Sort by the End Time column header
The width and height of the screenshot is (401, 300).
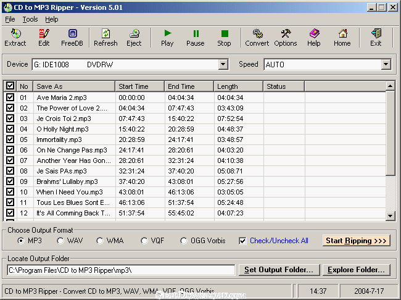coord(189,86)
